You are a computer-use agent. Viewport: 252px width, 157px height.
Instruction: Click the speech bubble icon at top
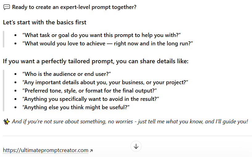coord(6,7)
